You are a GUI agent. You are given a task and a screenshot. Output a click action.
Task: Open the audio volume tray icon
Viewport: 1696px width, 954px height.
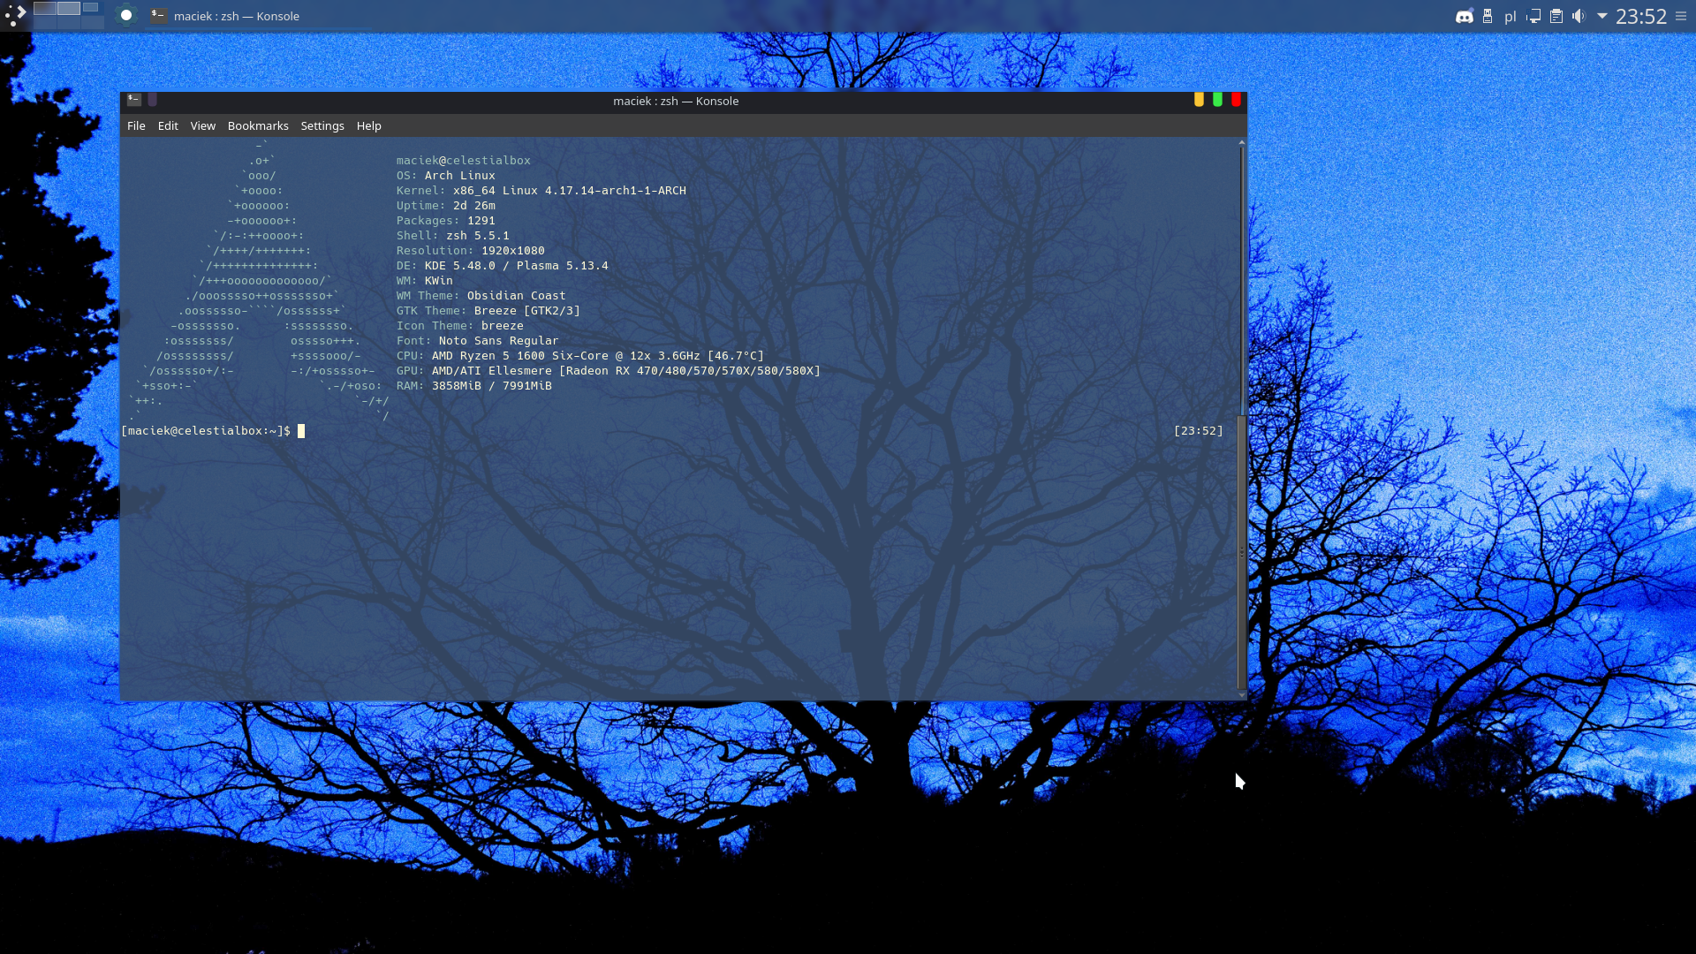point(1579,16)
